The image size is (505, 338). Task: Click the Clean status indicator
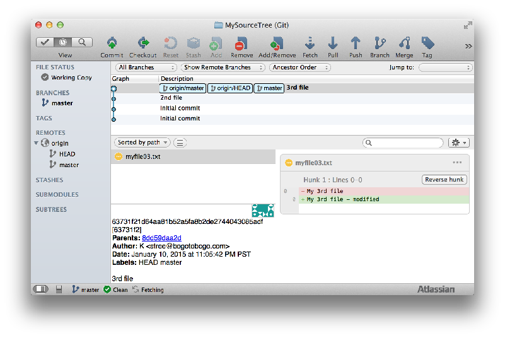pos(115,289)
